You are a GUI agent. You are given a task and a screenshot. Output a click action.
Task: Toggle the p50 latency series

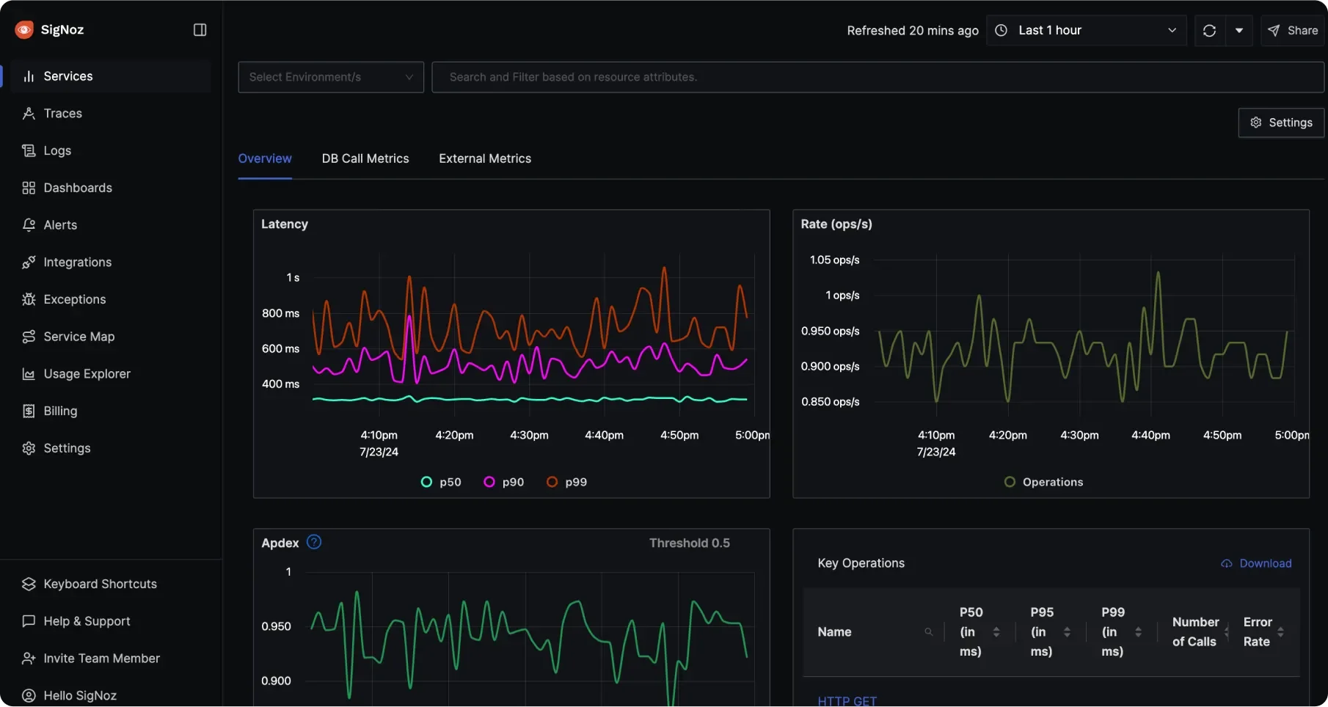tap(440, 482)
